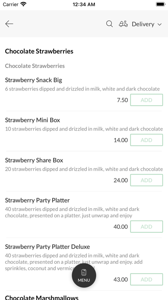This screenshot has height=300, width=168.
Task: Expand the Delivery dropdown chevron
Action: click(159, 24)
